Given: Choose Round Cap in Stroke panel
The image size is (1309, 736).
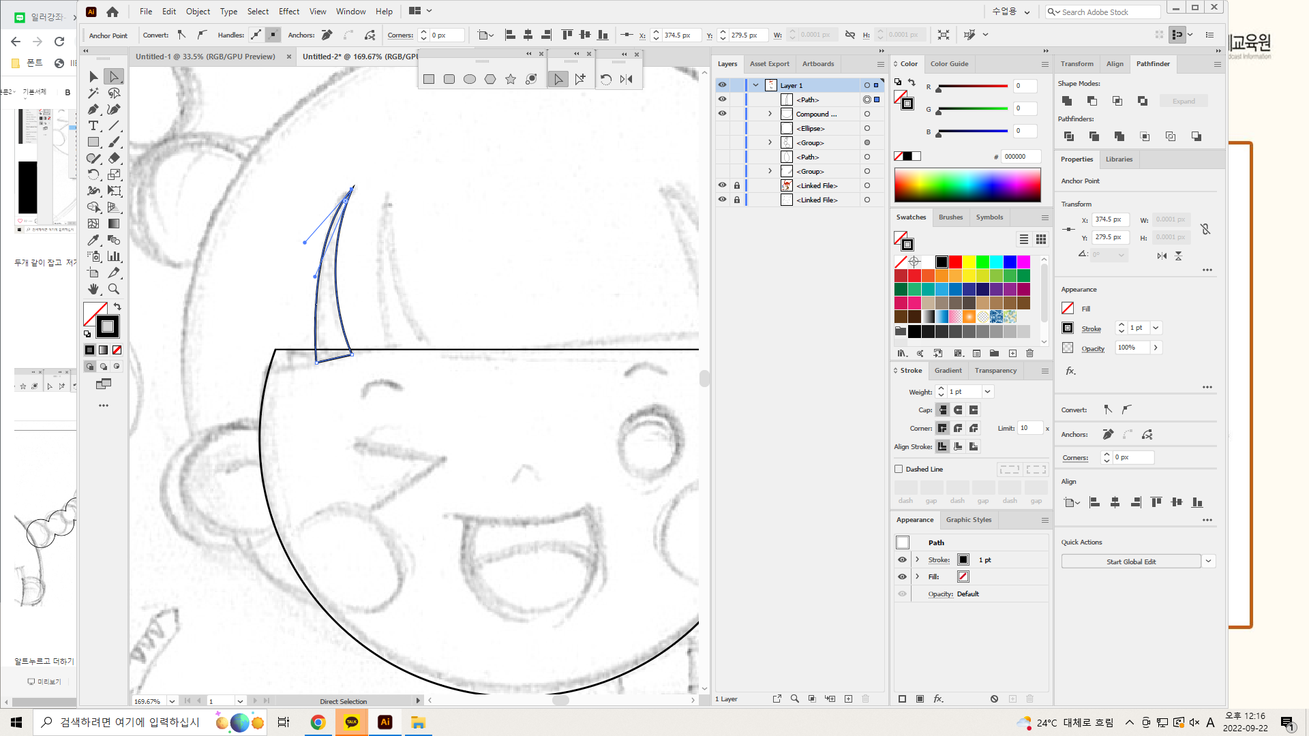Looking at the screenshot, I should (958, 410).
